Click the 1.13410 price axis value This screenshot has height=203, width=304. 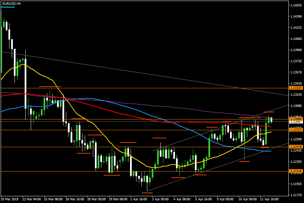[296, 84]
